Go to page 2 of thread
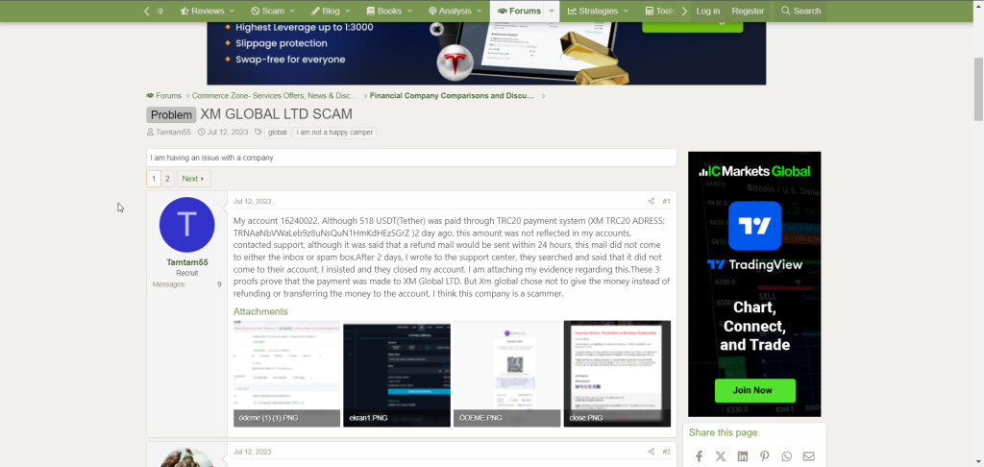This screenshot has height=467, width=984. pos(167,179)
